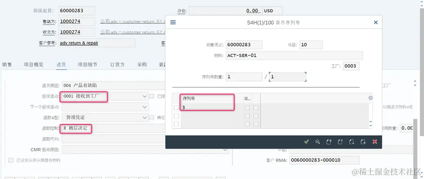Image resolution: width=424 pixels, height=179 pixels.
Task: Go to next page icon in dialog footer
Action: [x=351, y=142]
